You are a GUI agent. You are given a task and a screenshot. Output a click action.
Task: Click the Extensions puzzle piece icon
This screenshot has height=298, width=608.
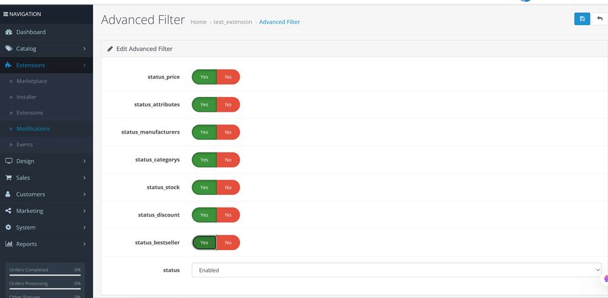(x=9, y=65)
